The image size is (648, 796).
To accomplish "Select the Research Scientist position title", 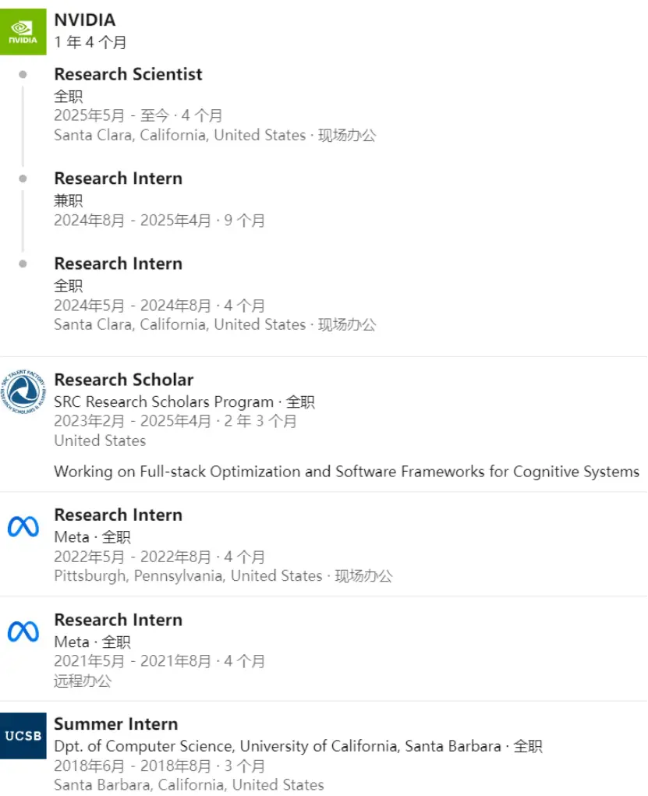I will 128,74.
